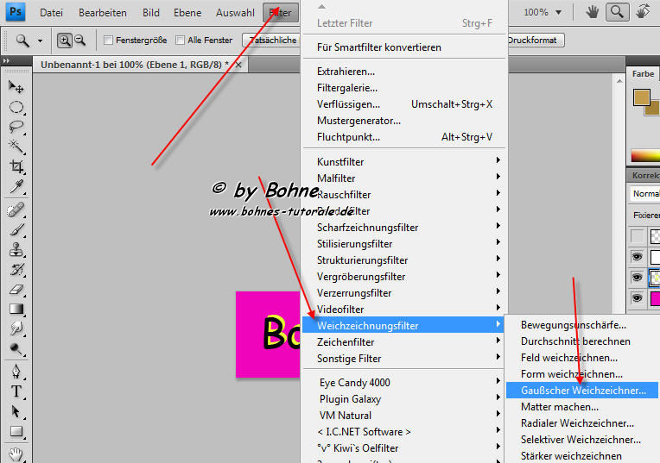
Task: Click the foreground color swatch
Action: [641, 98]
